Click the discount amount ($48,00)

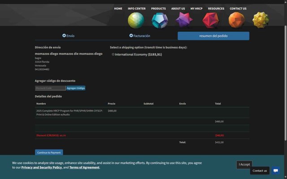(219, 135)
